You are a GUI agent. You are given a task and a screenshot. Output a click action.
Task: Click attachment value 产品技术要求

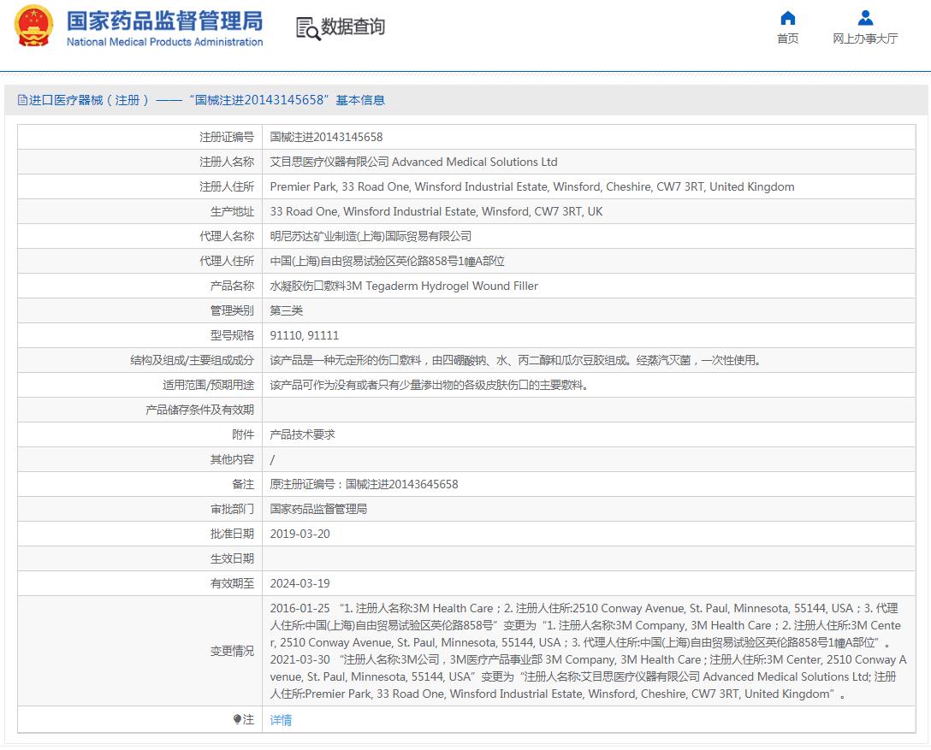pos(302,435)
